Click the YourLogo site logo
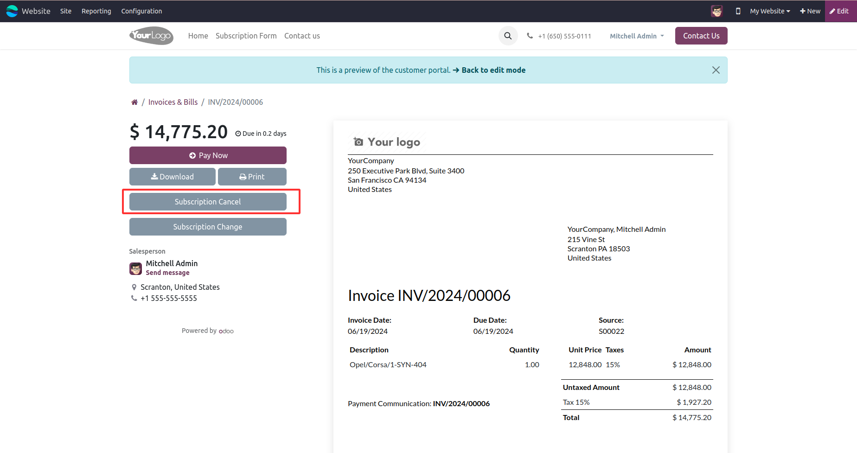This screenshot has width=857, height=453. [x=151, y=36]
